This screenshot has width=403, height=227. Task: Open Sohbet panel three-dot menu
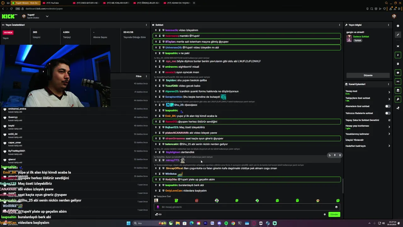click(339, 25)
